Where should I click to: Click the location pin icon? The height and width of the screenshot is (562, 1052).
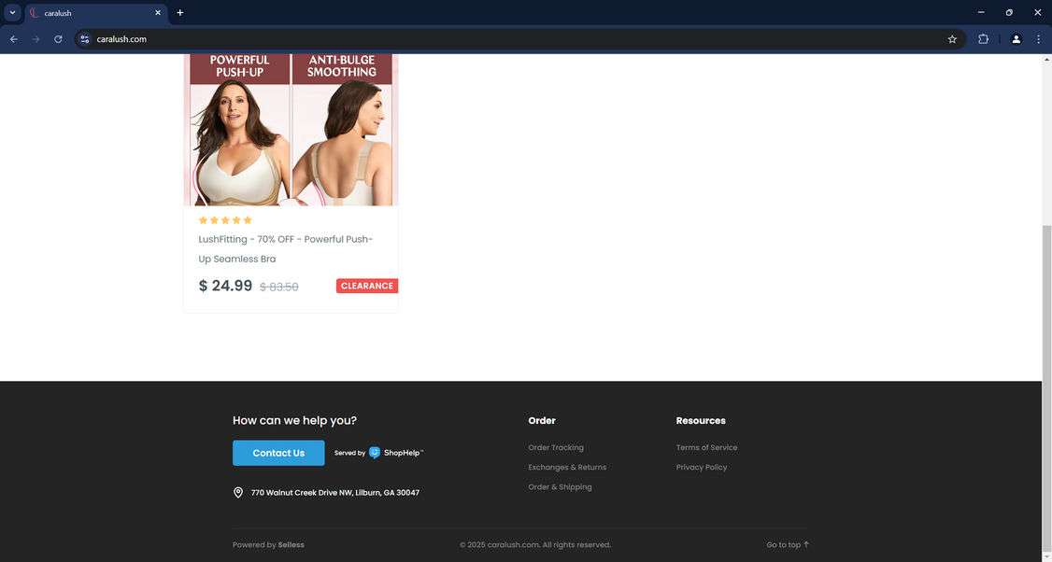click(237, 492)
